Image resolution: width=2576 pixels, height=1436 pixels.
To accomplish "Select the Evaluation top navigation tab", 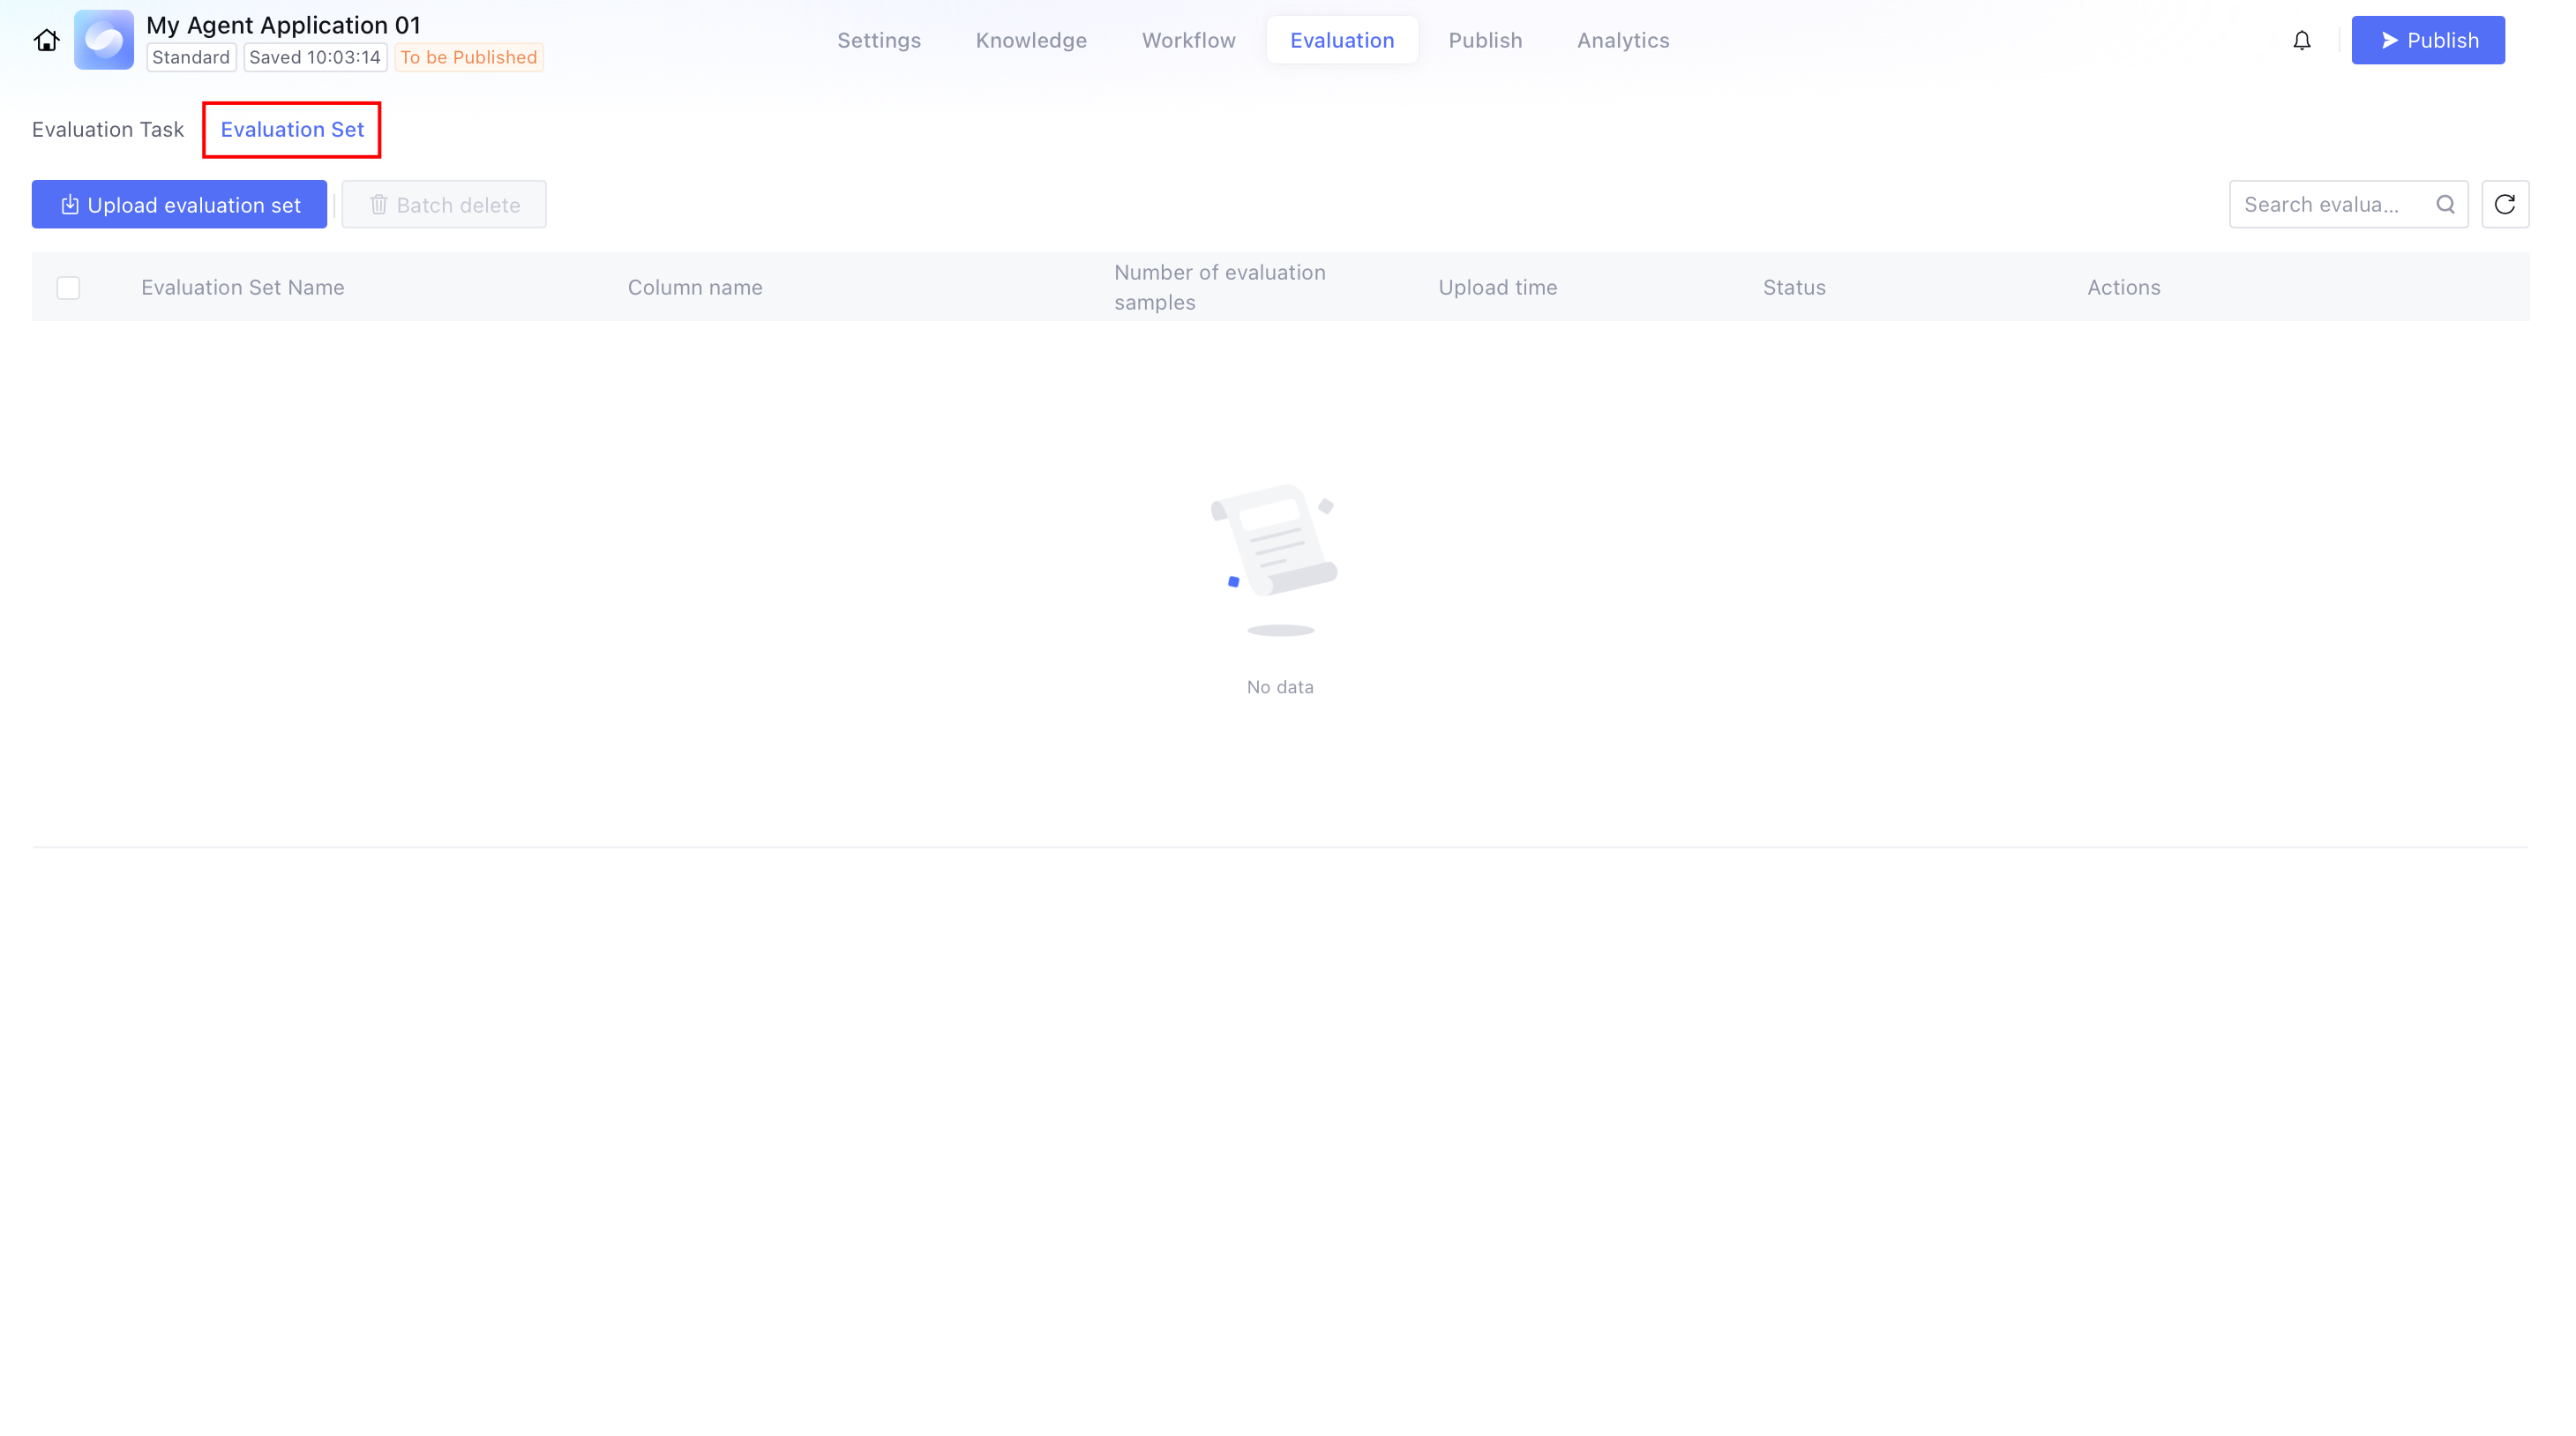I will click(1342, 40).
